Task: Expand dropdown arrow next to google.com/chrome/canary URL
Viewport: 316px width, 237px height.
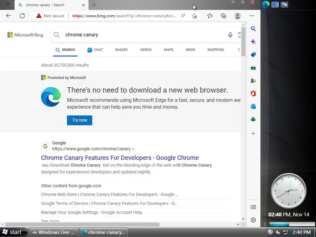Action: point(133,149)
